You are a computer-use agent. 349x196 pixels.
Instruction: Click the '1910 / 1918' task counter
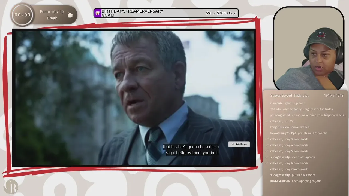click(x=334, y=96)
